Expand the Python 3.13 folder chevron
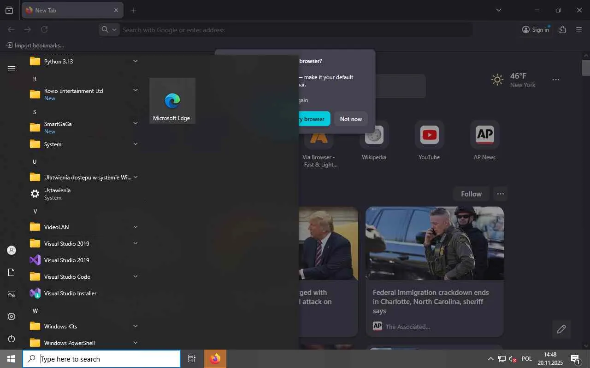 click(x=136, y=61)
